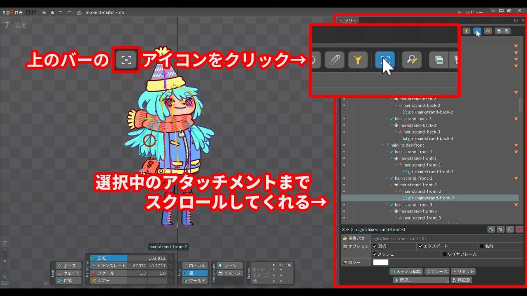Screen dimensions: 527x296
Task: Open the white カラー swatch
Action: pos(380,262)
